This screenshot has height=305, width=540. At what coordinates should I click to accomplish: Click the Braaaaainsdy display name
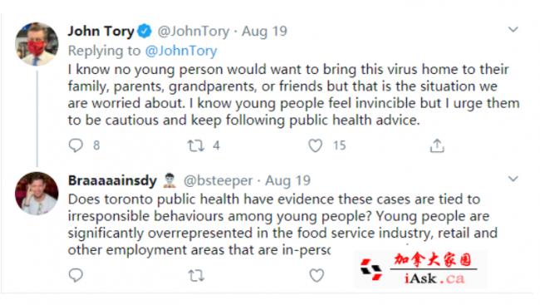[x=113, y=180]
